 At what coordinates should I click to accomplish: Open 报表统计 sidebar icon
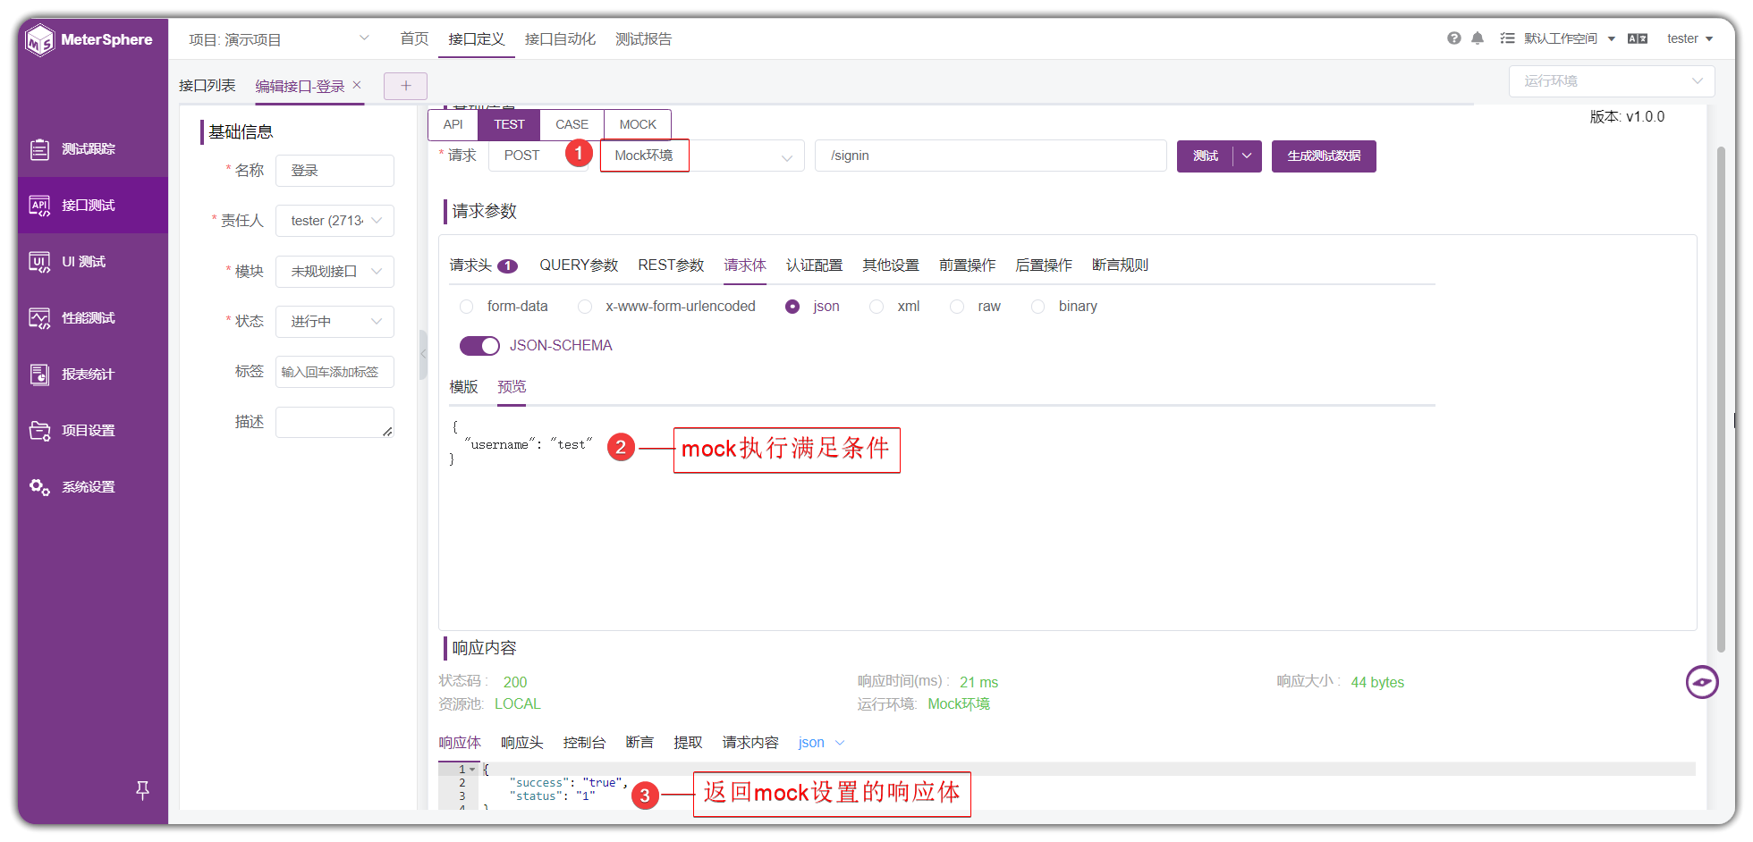click(x=39, y=375)
